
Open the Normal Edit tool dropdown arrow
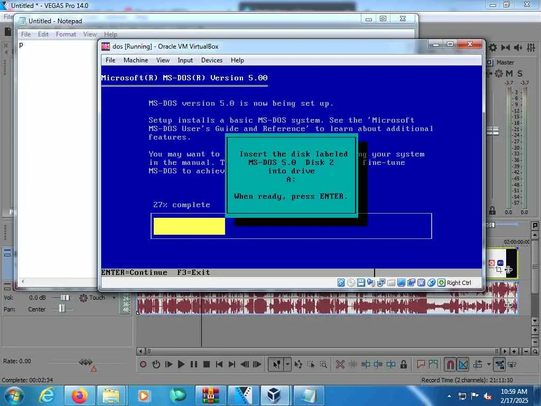[x=287, y=364]
